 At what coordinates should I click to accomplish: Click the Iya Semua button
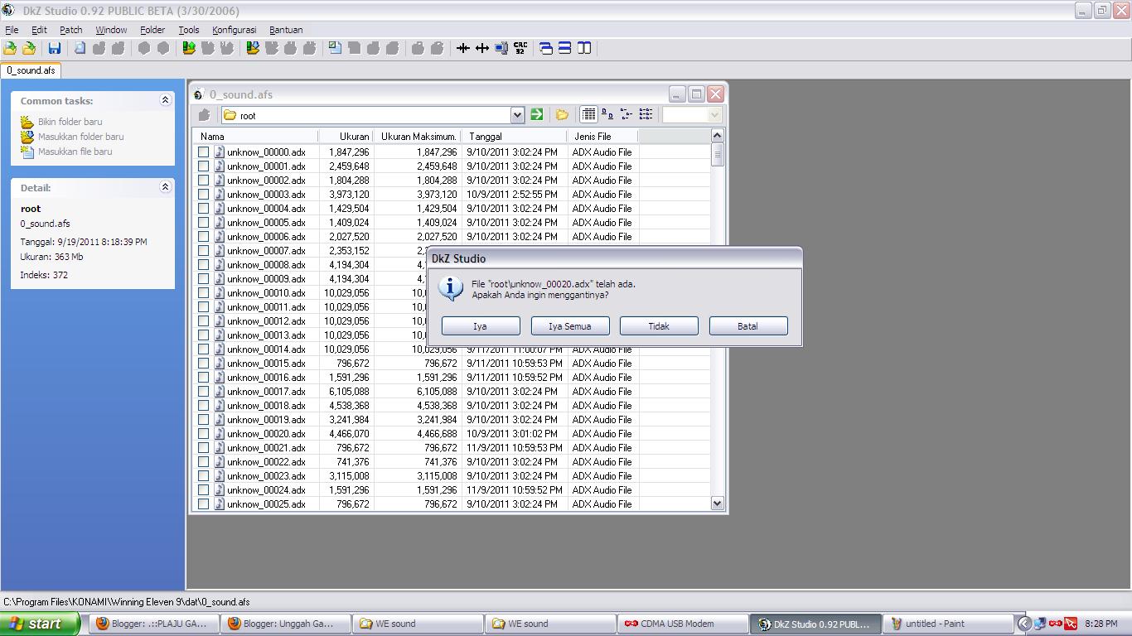[570, 326]
